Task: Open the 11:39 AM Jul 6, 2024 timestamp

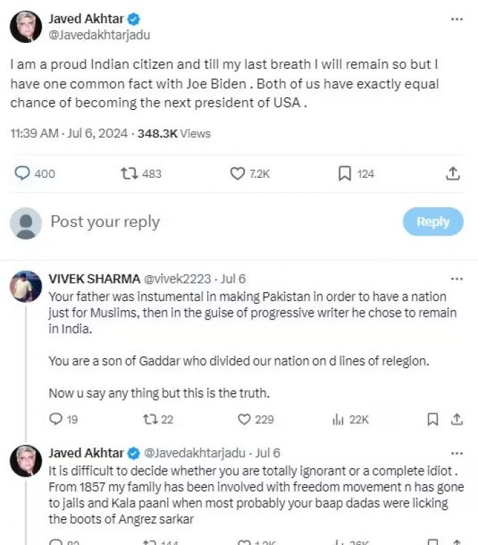Action: click(69, 134)
